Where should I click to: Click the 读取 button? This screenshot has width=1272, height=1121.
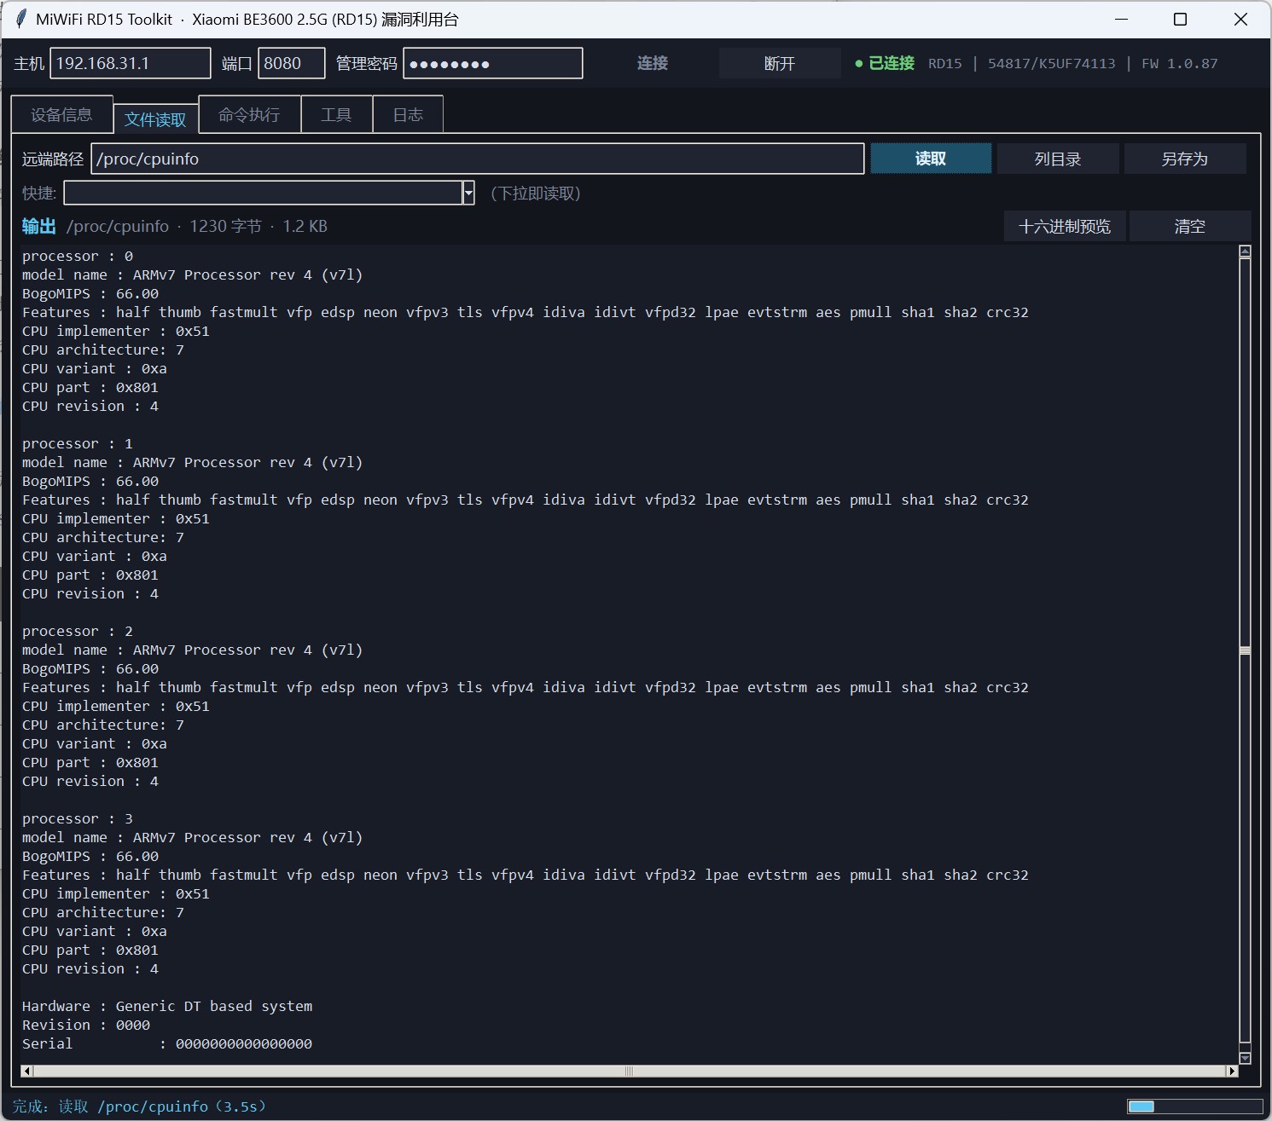[931, 159]
